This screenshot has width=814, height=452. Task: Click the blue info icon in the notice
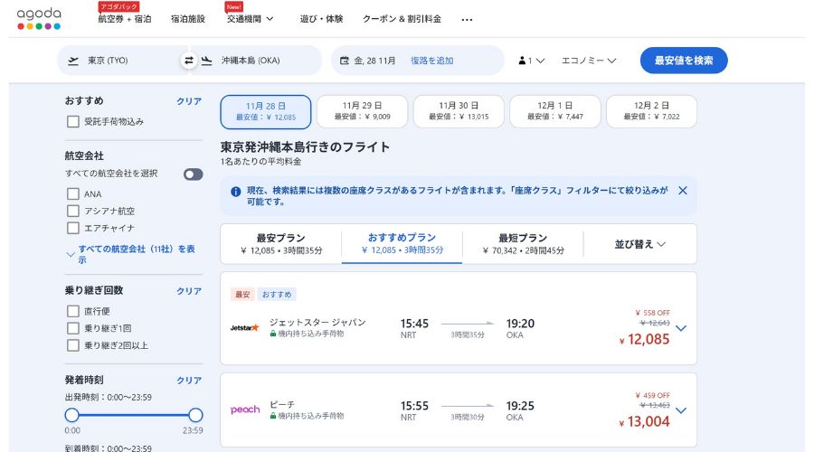(x=236, y=192)
